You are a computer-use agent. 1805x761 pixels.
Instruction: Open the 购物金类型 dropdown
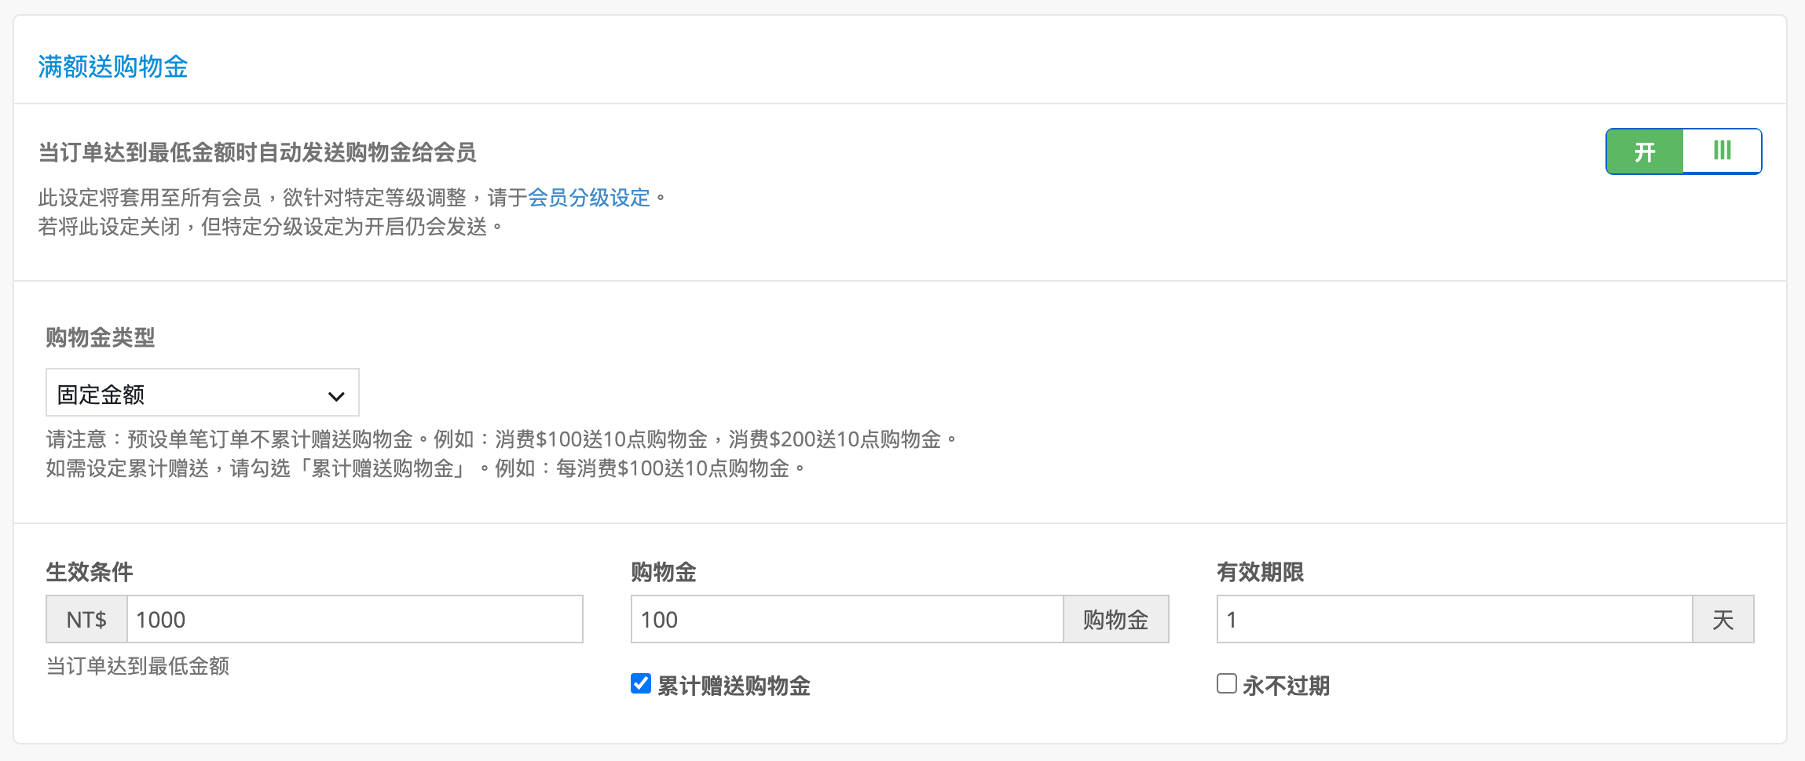click(202, 392)
